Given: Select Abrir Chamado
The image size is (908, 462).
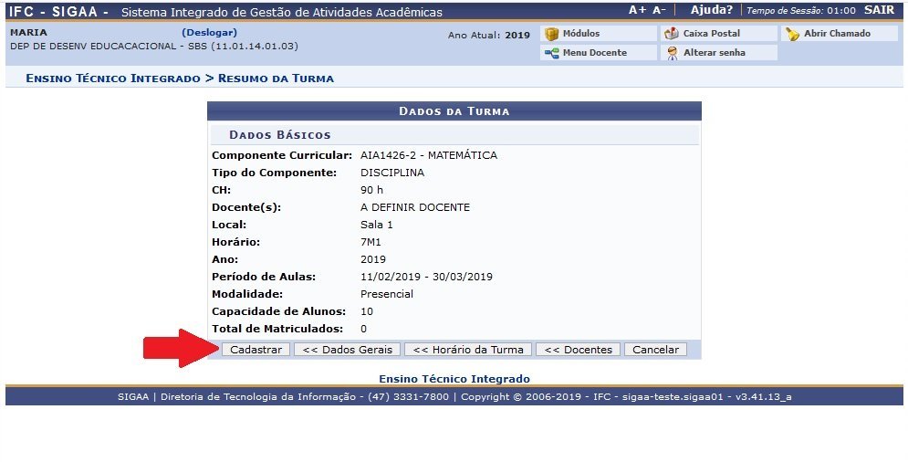Looking at the screenshot, I should coord(837,34).
